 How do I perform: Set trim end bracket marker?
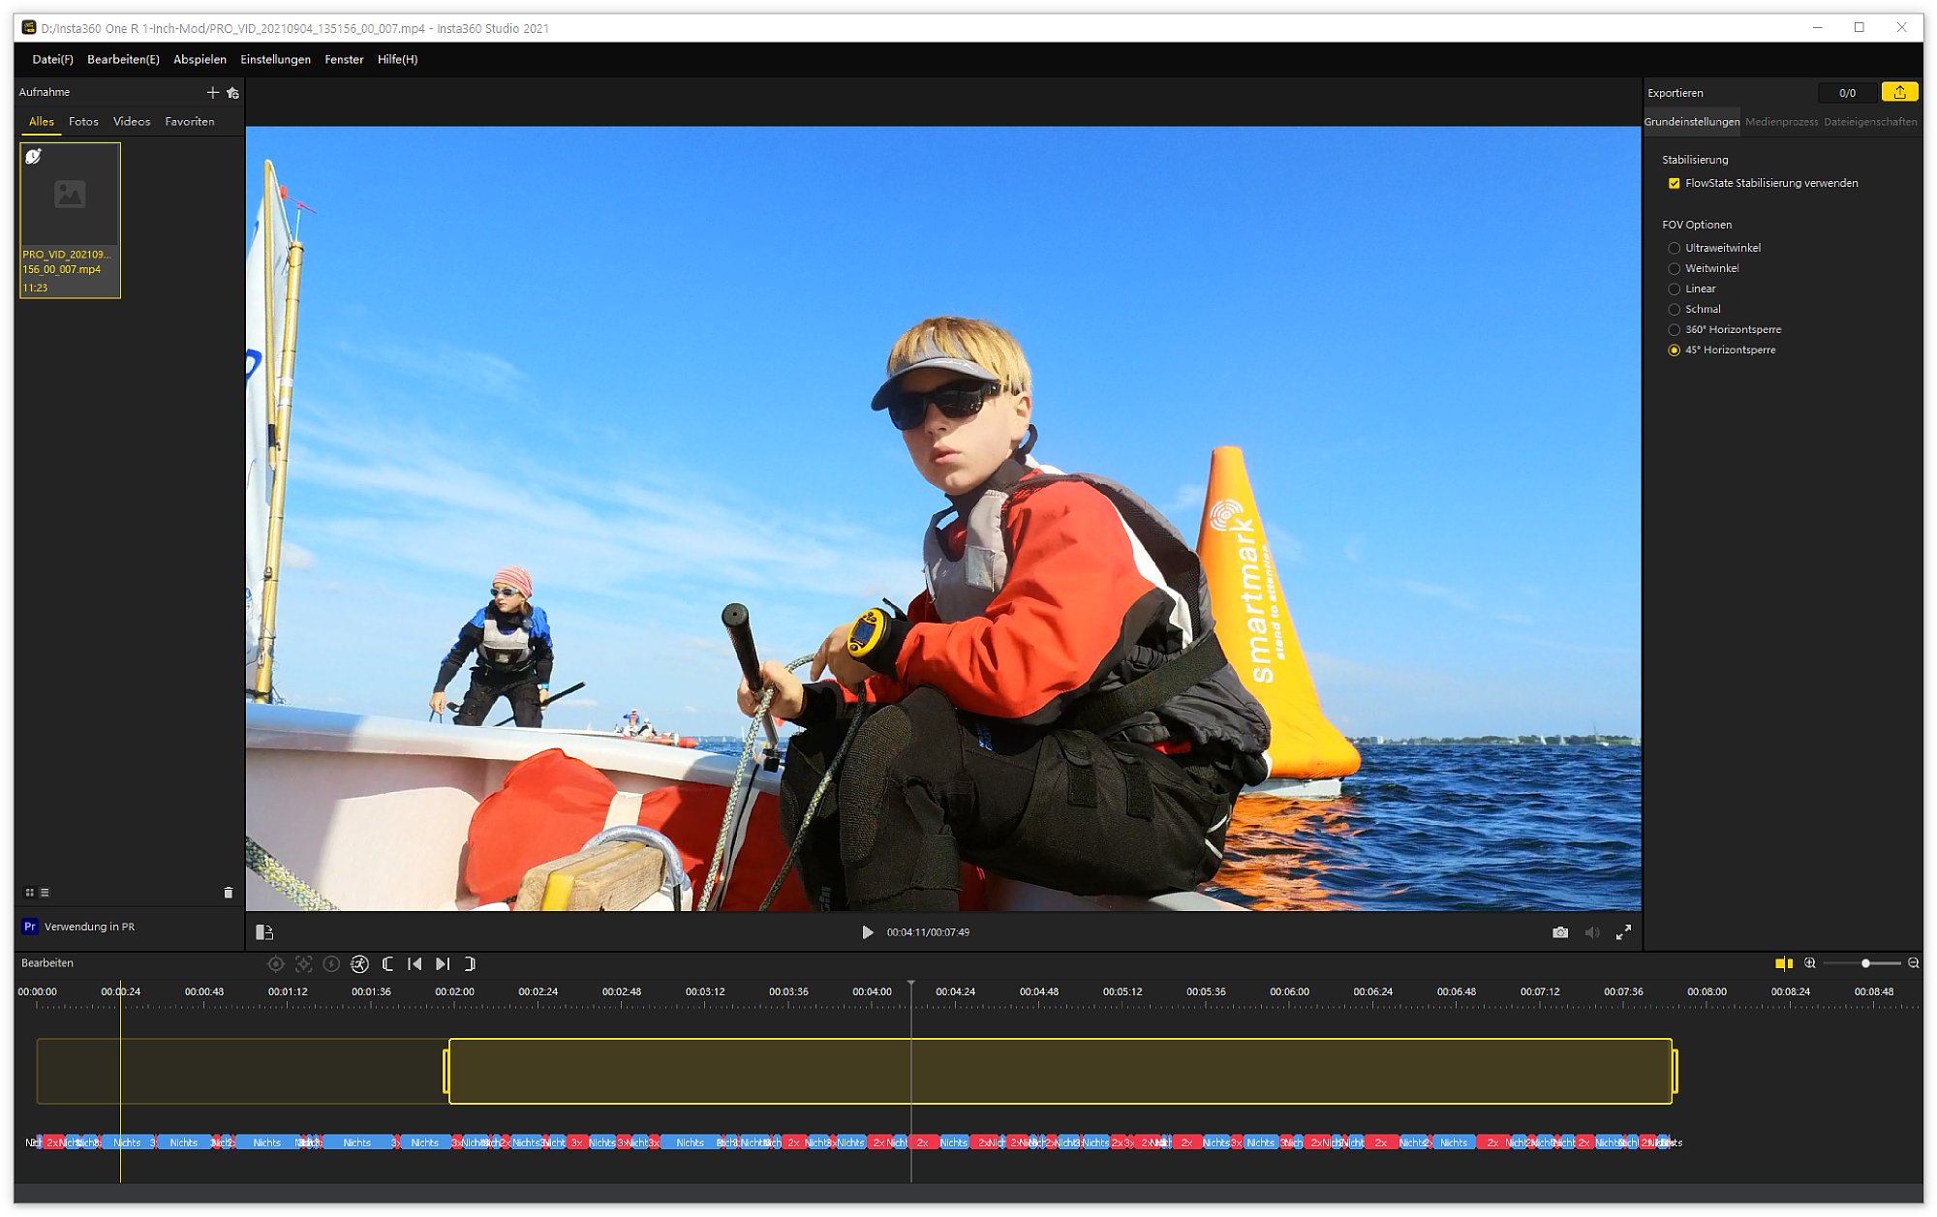tap(471, 964)
